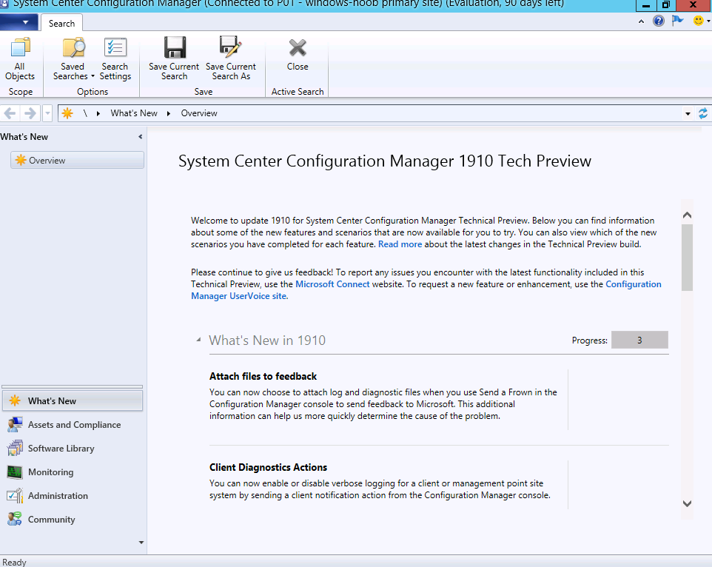Expand the What's New breadcrumb arrow

coord(169,113)
